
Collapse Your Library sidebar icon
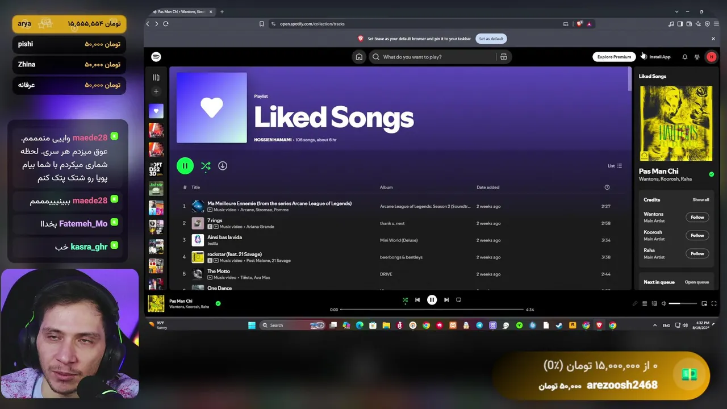tap(156, 77)
